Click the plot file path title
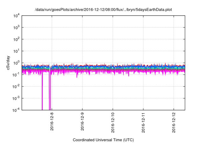 103,10
